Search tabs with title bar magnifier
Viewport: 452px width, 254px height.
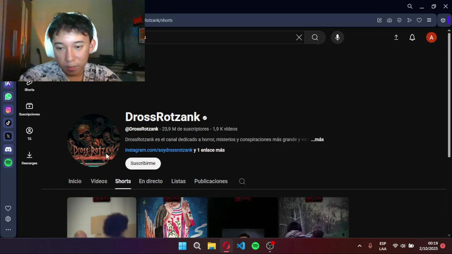[x=410, y=6]
